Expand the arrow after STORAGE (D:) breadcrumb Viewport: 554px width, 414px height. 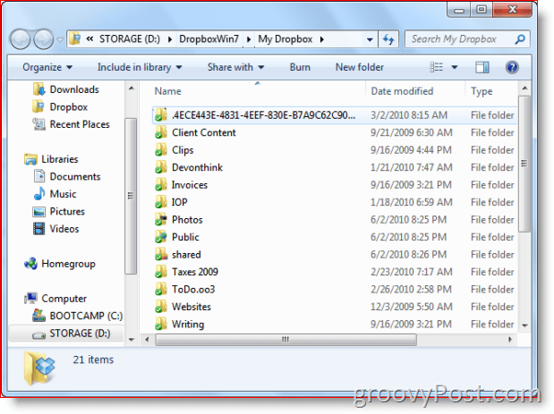[169, 39]
